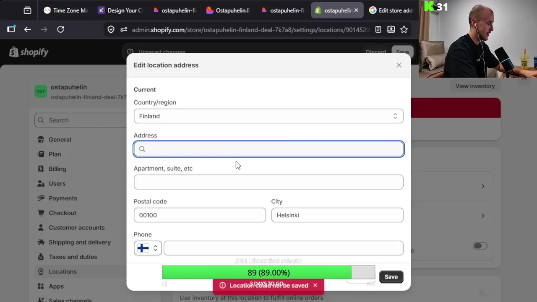Click the General store icon in sidebar
The height and width of the screenshot is (302, 537).
pyautogui.click(x=41, y=139)
